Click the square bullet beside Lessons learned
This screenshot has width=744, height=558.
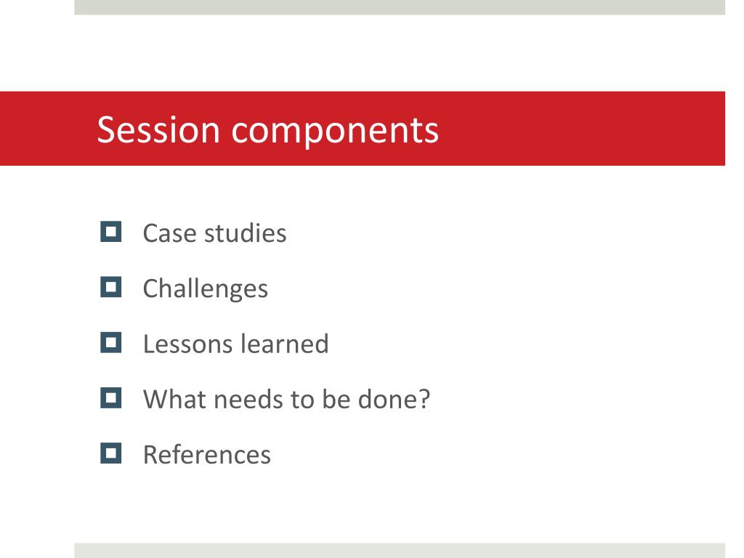click(110, 343)
